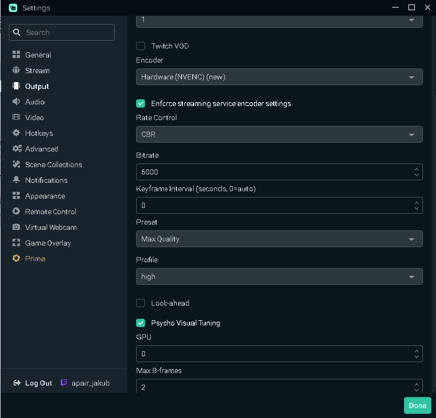Click the Notifications bell icon
Screen dimensions: 436x418
pos(16,180)
